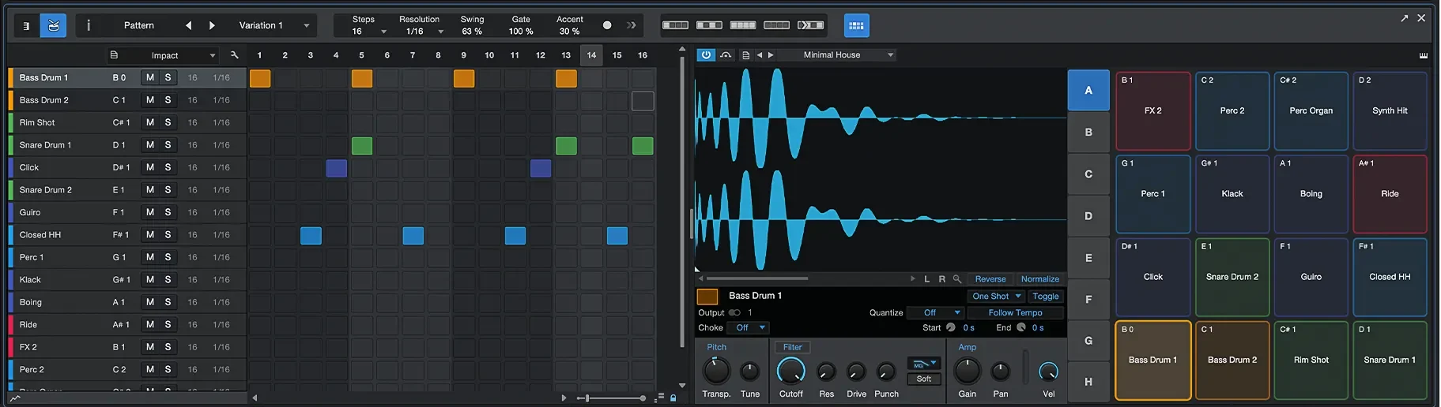Solo the Closed HH lane
The height and width of the screenshot is (407, 1441).
point(168,235)
